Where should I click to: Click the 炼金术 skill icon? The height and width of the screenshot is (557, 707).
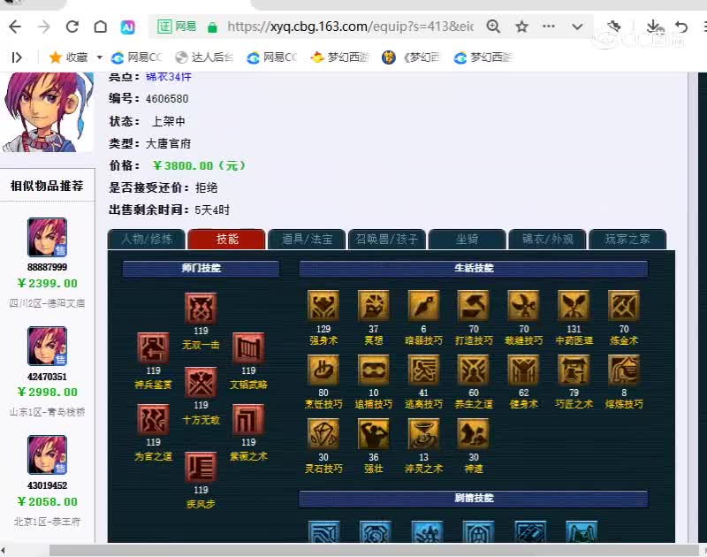(x=624, y=305)
